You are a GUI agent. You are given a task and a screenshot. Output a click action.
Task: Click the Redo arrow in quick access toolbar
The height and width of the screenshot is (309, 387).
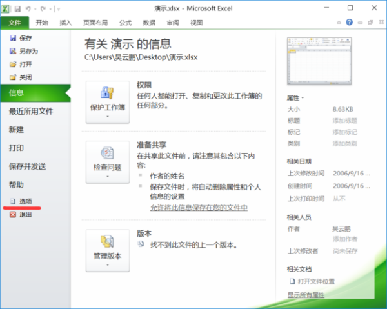click(43, 9)
